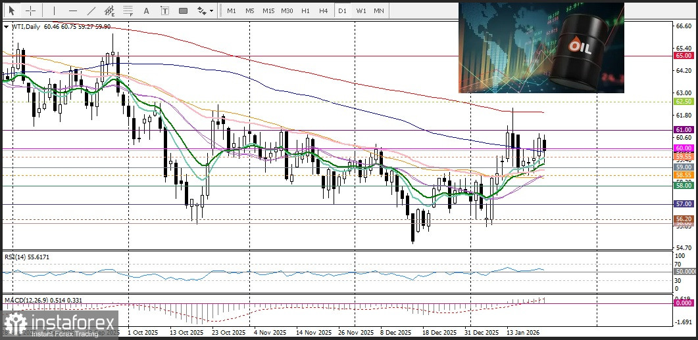Select the text 'A' tool

click(x=146, y=11)
